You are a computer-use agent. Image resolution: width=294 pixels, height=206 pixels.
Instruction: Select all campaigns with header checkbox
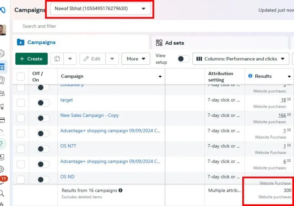(21, 76)
